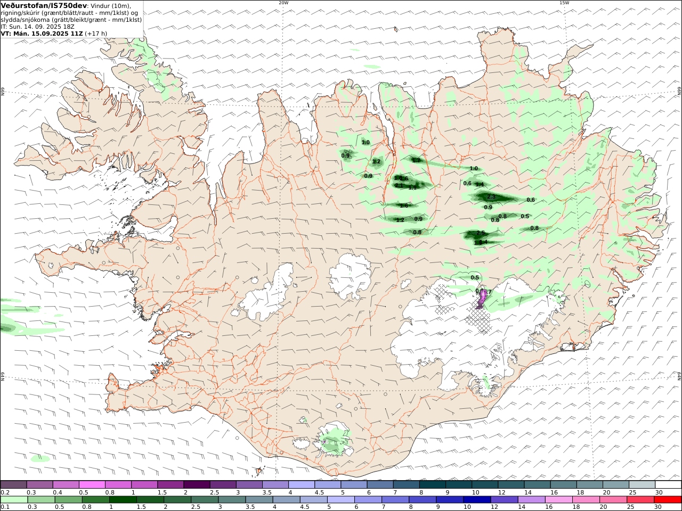The image size is (682, 511).
Task: Click the Veðurstofan/IS750dev title text
Action: click(x=40, y=5)
